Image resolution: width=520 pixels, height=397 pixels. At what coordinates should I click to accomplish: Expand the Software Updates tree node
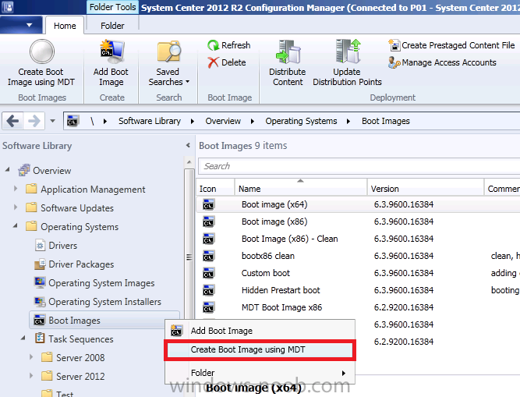pyautogui.click(x=16, y=207)
